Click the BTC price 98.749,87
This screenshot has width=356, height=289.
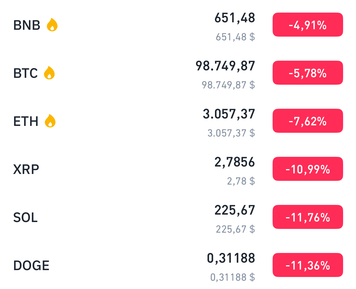tap(225, 66)
